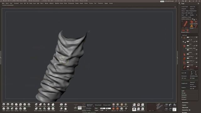The width and height of the screenshot is (201, 113).
Task: Open the Transform menu
Action: click(x=100, y=3)
